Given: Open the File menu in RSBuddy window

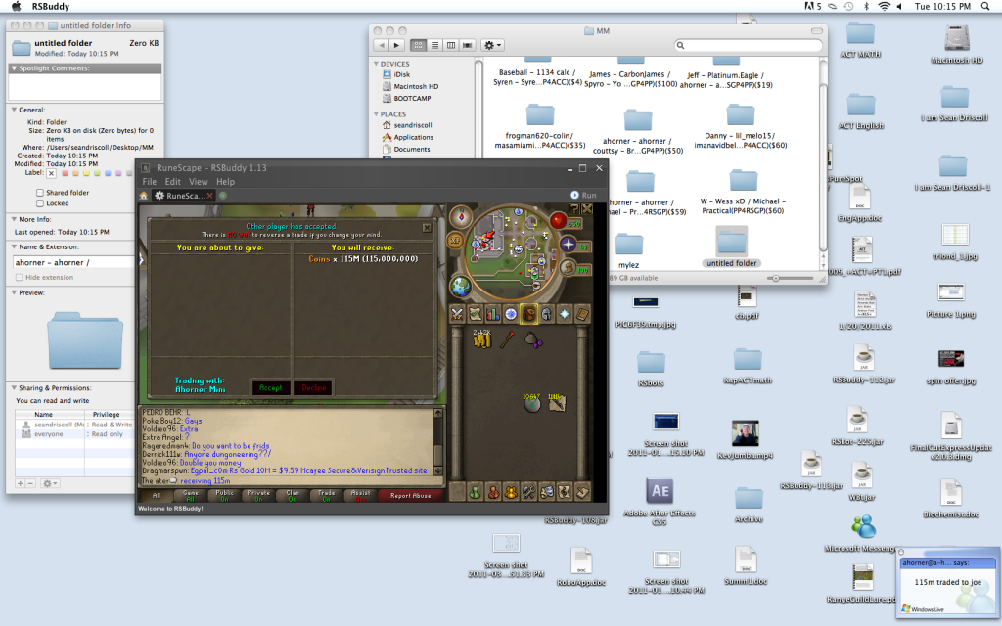Looking at the screenshot, I should 150,181.
